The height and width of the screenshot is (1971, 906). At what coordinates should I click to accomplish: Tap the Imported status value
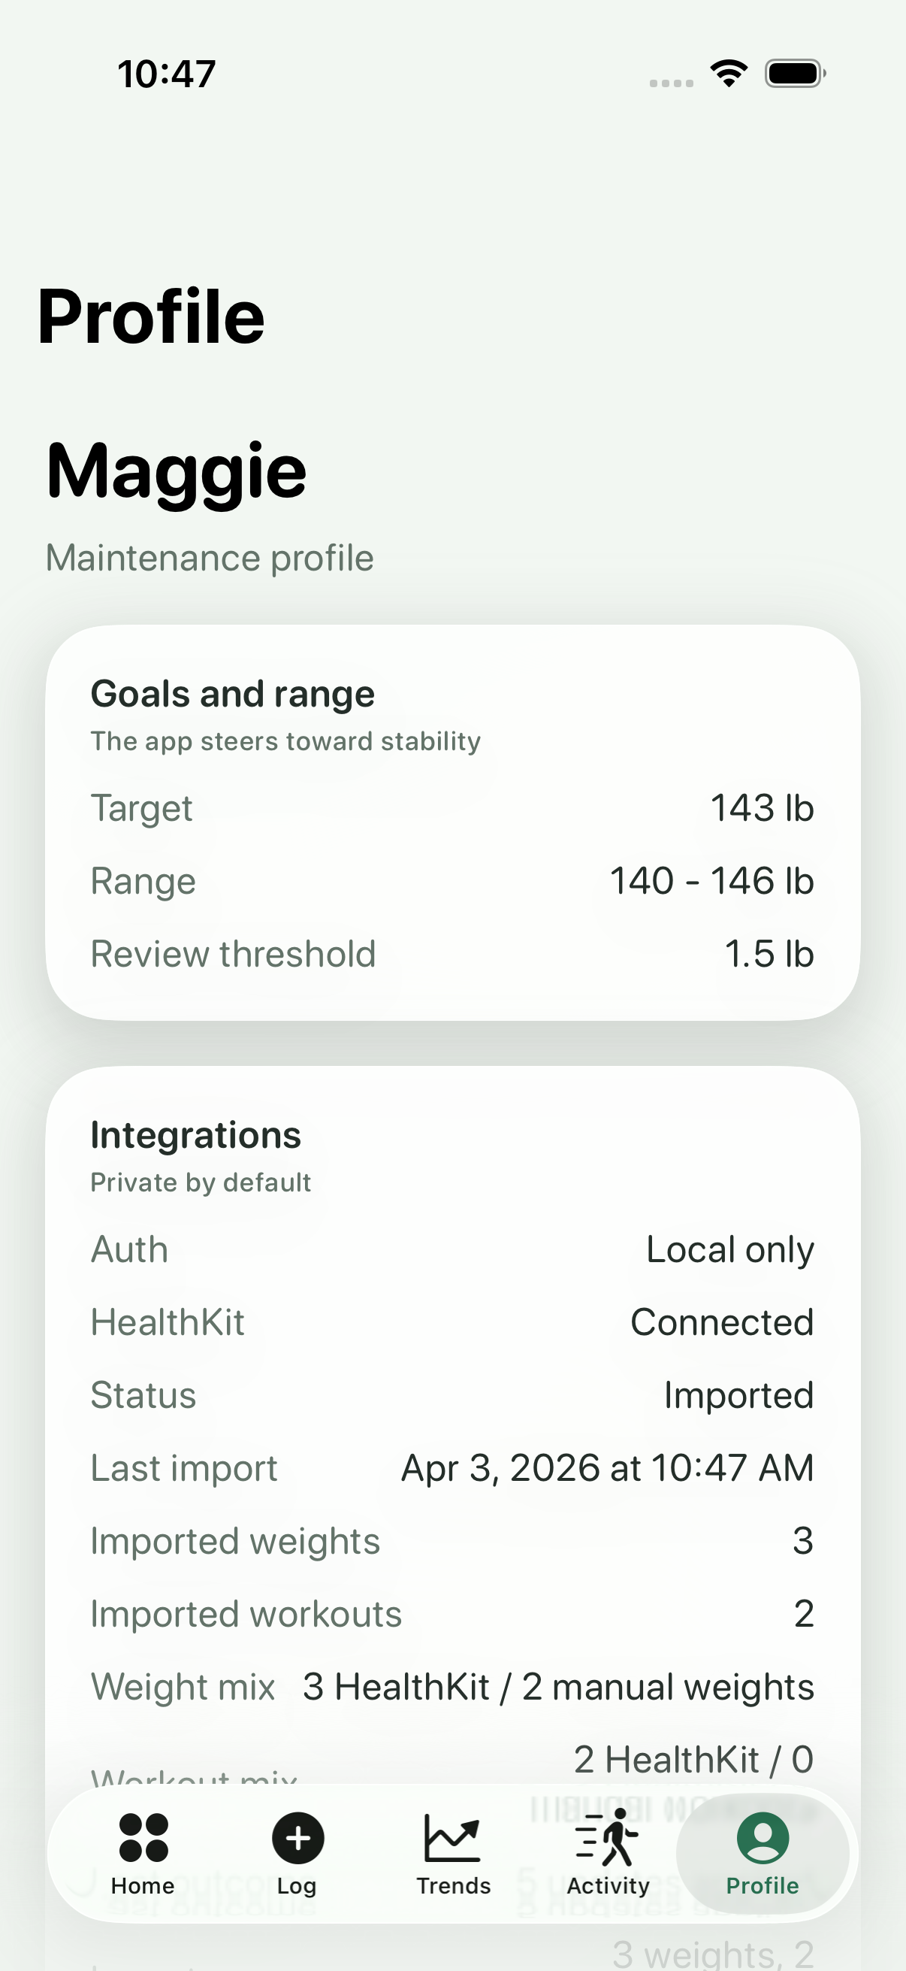[x=738, y=1396]
